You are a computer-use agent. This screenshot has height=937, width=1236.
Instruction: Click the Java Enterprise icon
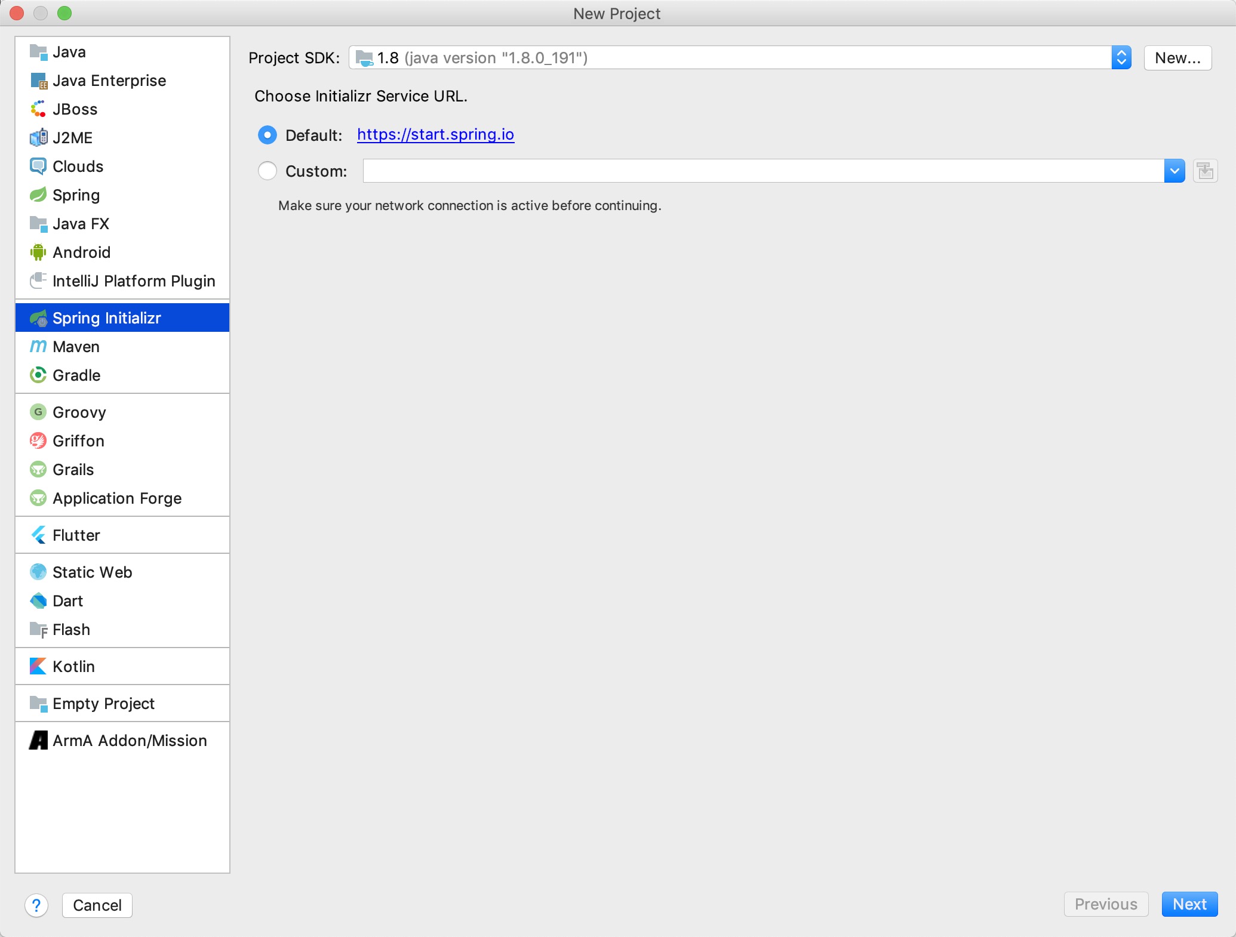[x=38, y=81]
